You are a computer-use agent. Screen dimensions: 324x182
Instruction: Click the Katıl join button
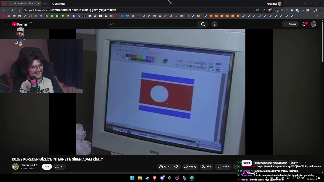click(x=47, y=167)
